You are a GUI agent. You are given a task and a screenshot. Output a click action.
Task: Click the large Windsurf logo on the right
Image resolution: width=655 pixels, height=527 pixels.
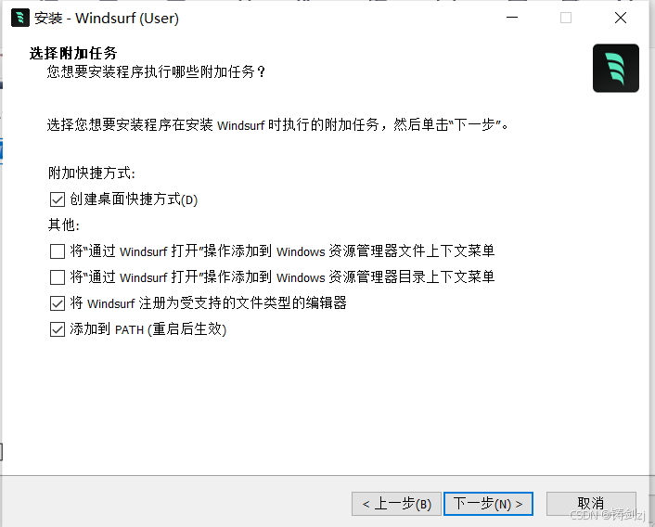[616, 68]
